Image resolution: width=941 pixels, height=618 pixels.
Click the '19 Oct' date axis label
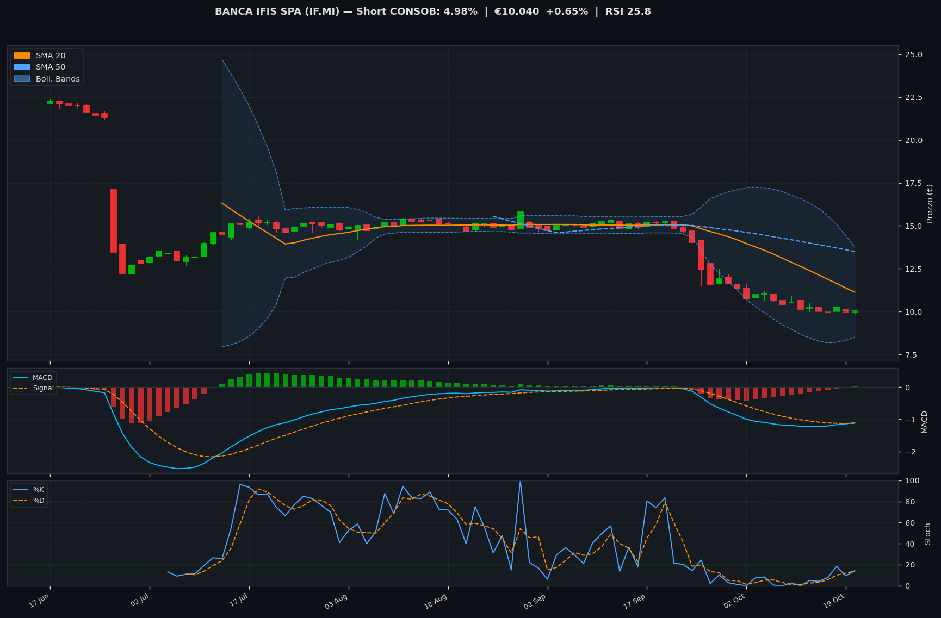click(x=834, y=601)
